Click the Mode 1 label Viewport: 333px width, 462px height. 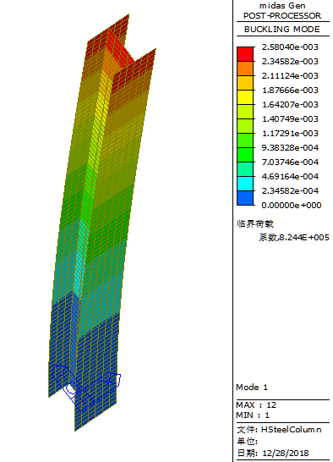click(252, 388)
